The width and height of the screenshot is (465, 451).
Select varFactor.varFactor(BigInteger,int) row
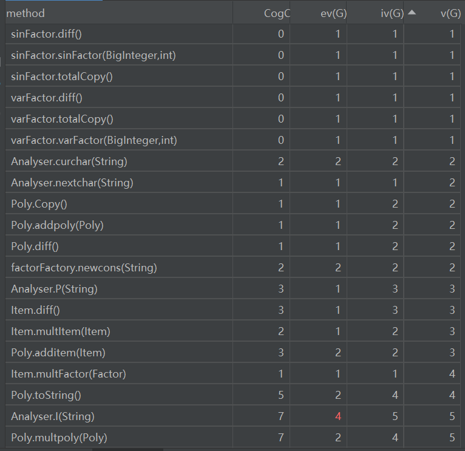pyautogui.click(x=93, y=140)
